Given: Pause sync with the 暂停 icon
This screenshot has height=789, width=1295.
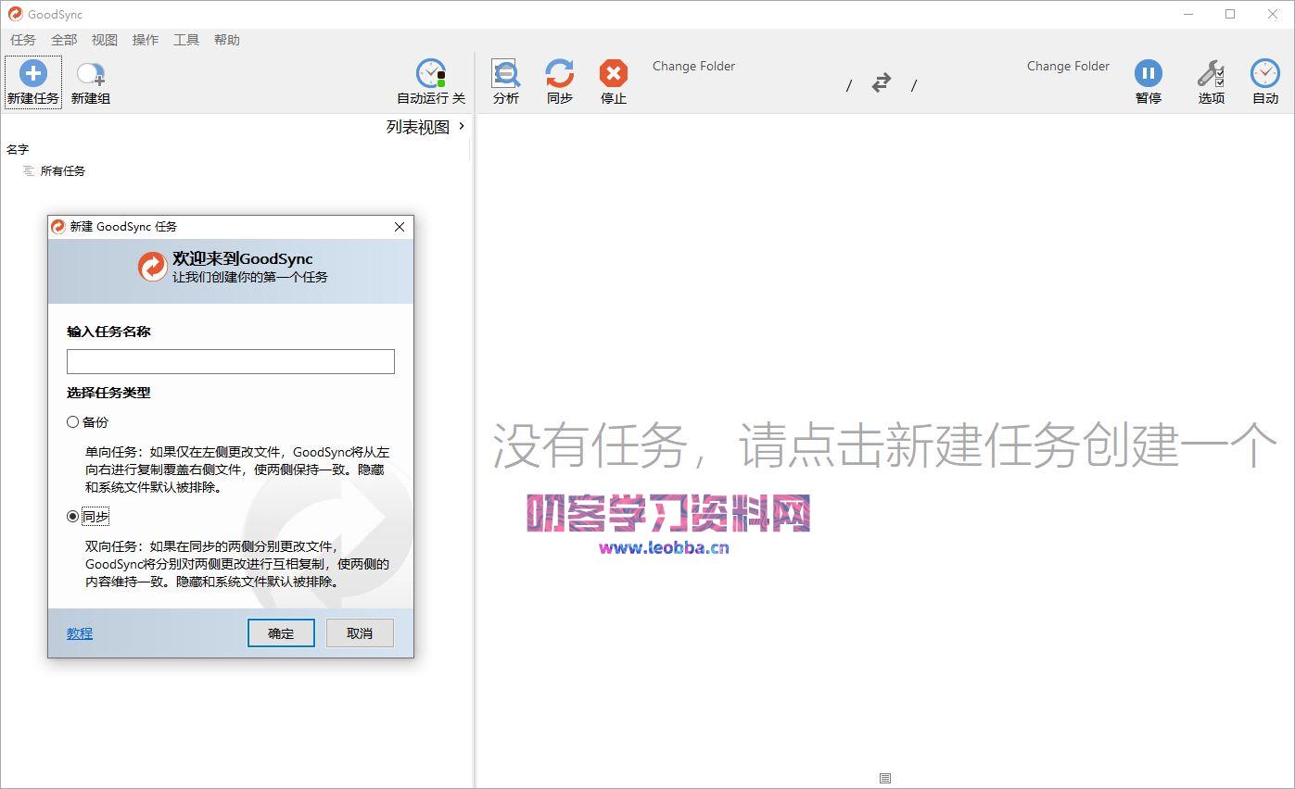Looking at the screenshot, I should [x=1149, y=81].
